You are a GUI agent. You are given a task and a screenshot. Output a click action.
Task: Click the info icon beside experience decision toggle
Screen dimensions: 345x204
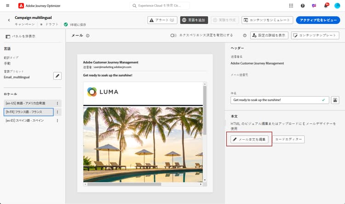tap(245, 35)
